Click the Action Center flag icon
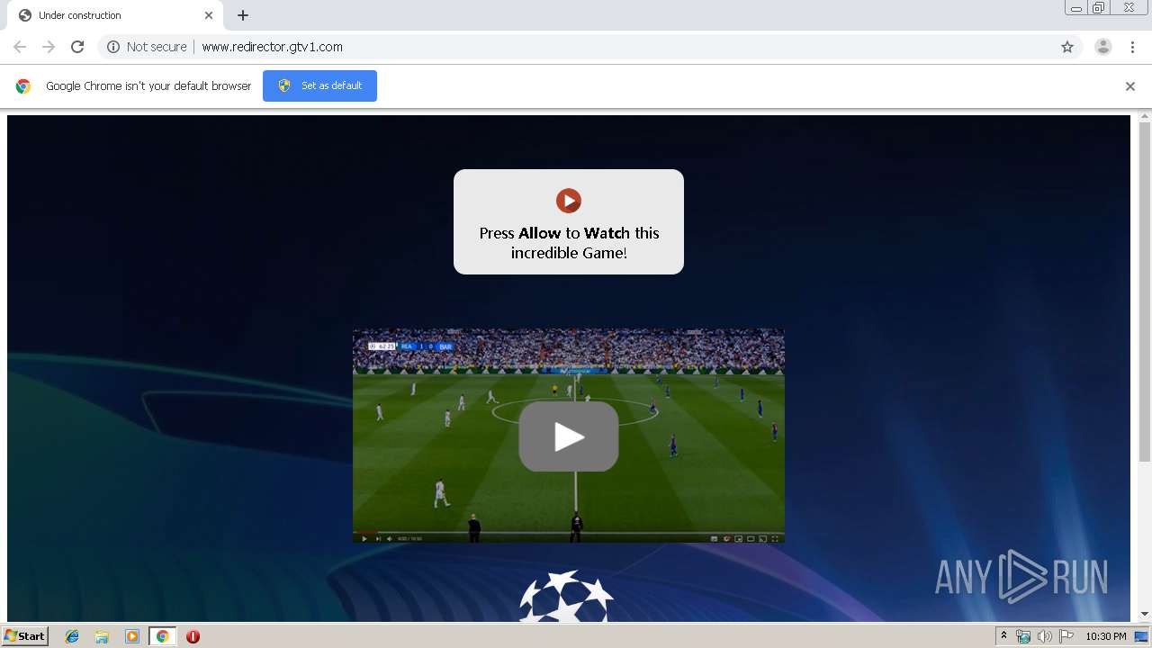The image size is (1152, 648). coord(1066,636)
